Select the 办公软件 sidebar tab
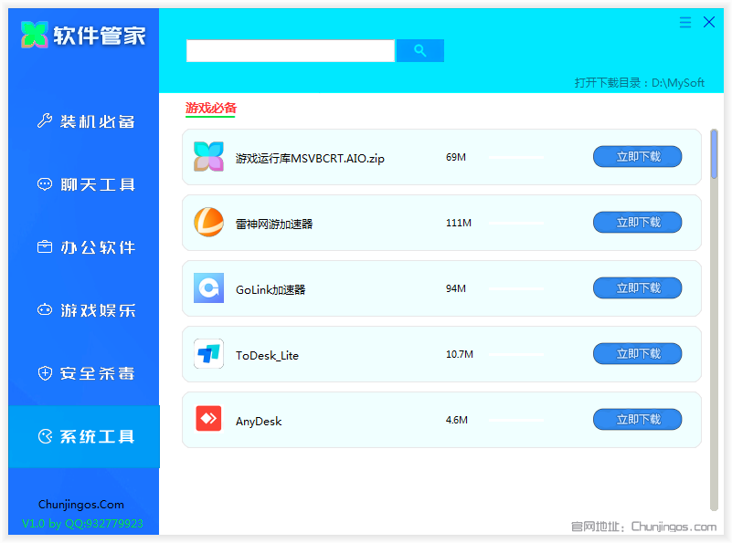Image resolution: width=732 pixels, height=543 pixels. pos(84,247)
